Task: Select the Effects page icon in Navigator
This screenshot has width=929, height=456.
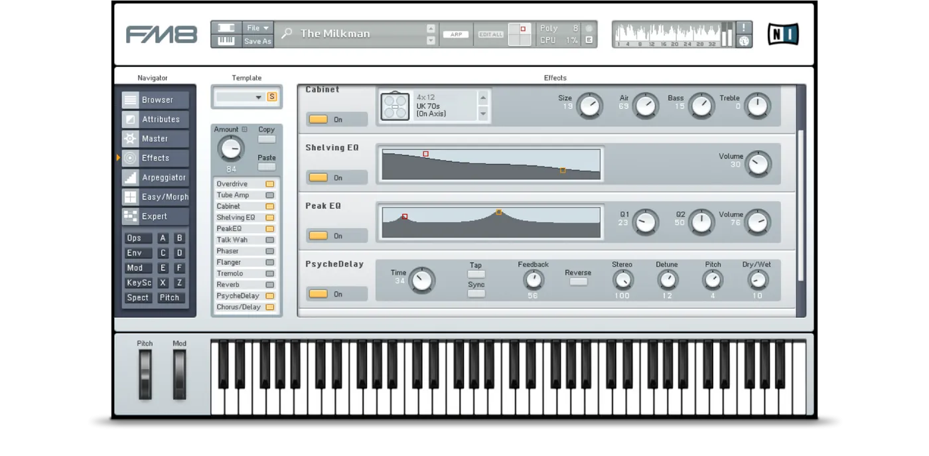Action: tap(130, 158)
